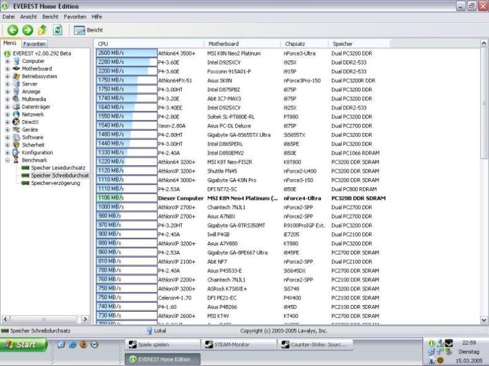489x366 pixels.
Task: Click the clock showing 22:59
Action: point(469,343)
